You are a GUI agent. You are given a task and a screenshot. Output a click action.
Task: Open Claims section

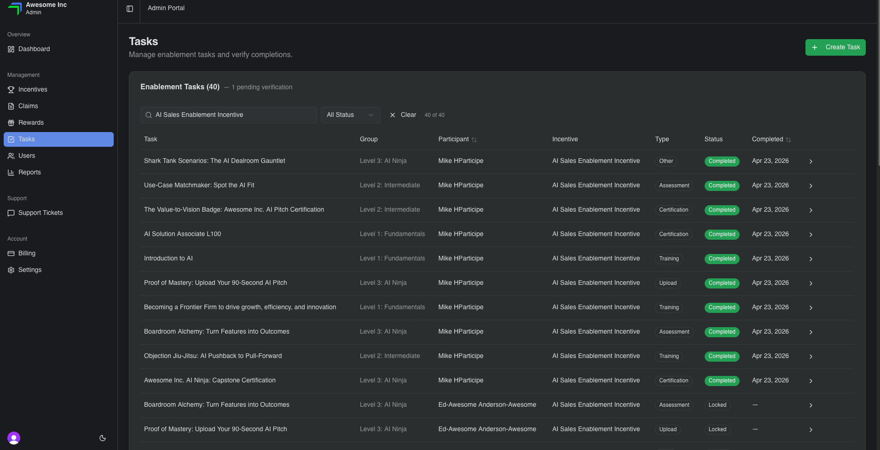(58, 106)
